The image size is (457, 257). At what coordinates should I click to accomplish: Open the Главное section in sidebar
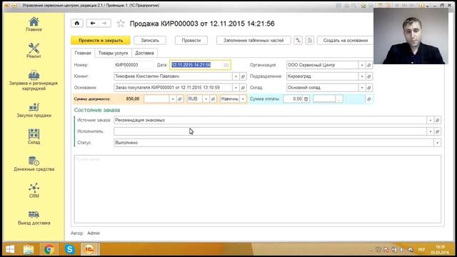[34, 24]
